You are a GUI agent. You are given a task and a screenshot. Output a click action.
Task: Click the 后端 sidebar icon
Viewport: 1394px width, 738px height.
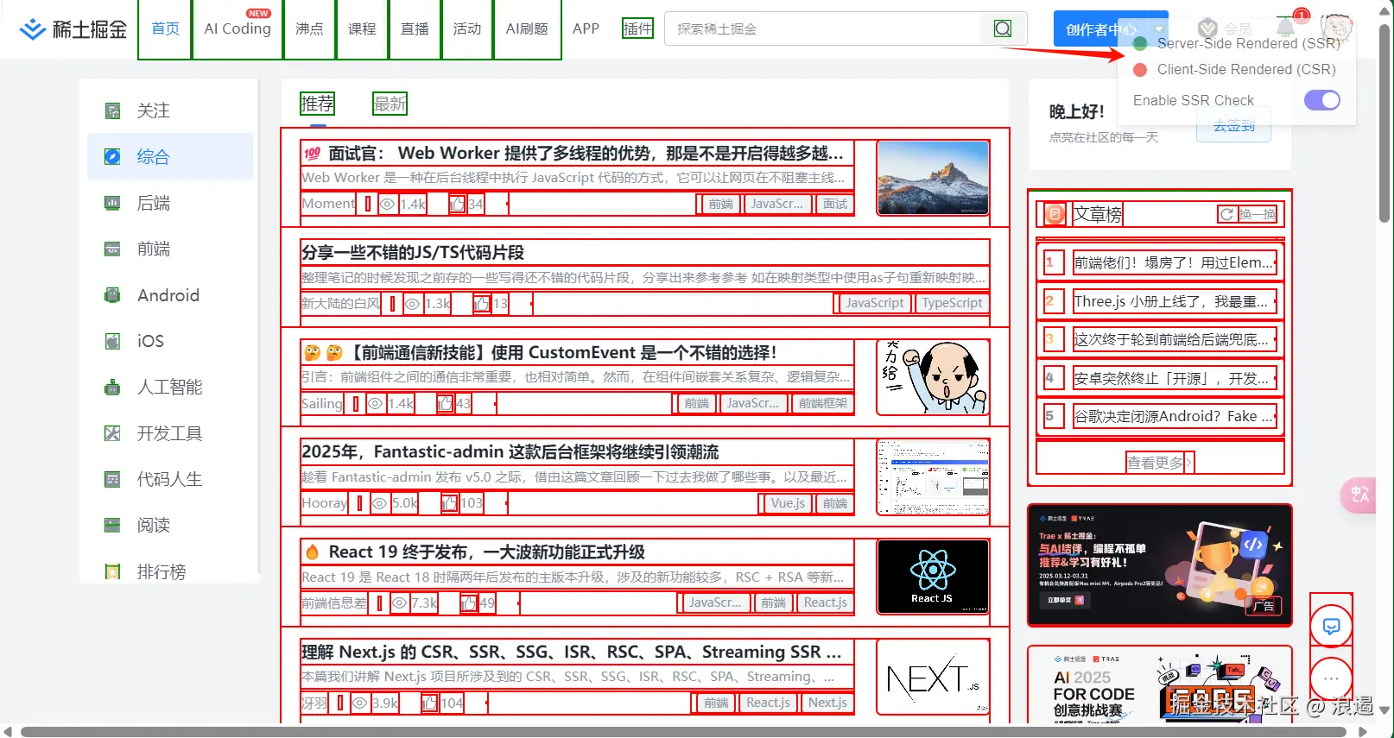pyautogui.click(x=112, y=203)
